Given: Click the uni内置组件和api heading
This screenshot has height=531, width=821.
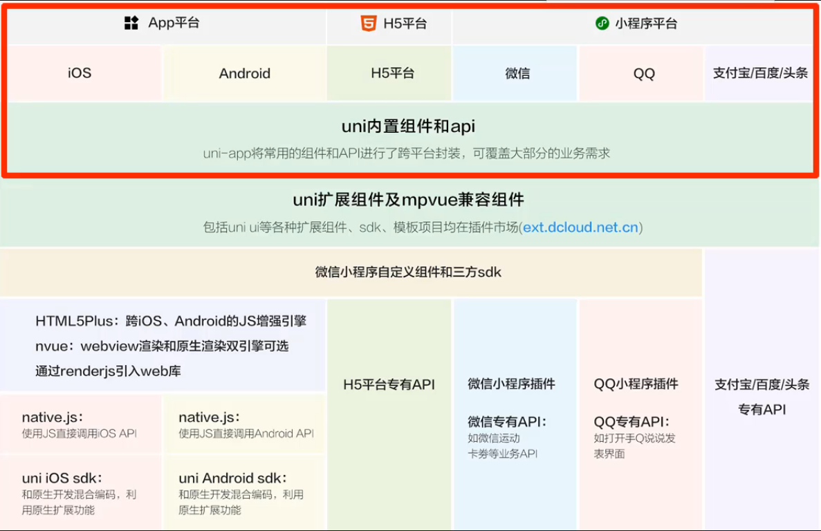Looking at the screenshot, I should click(x=408, y=126).
